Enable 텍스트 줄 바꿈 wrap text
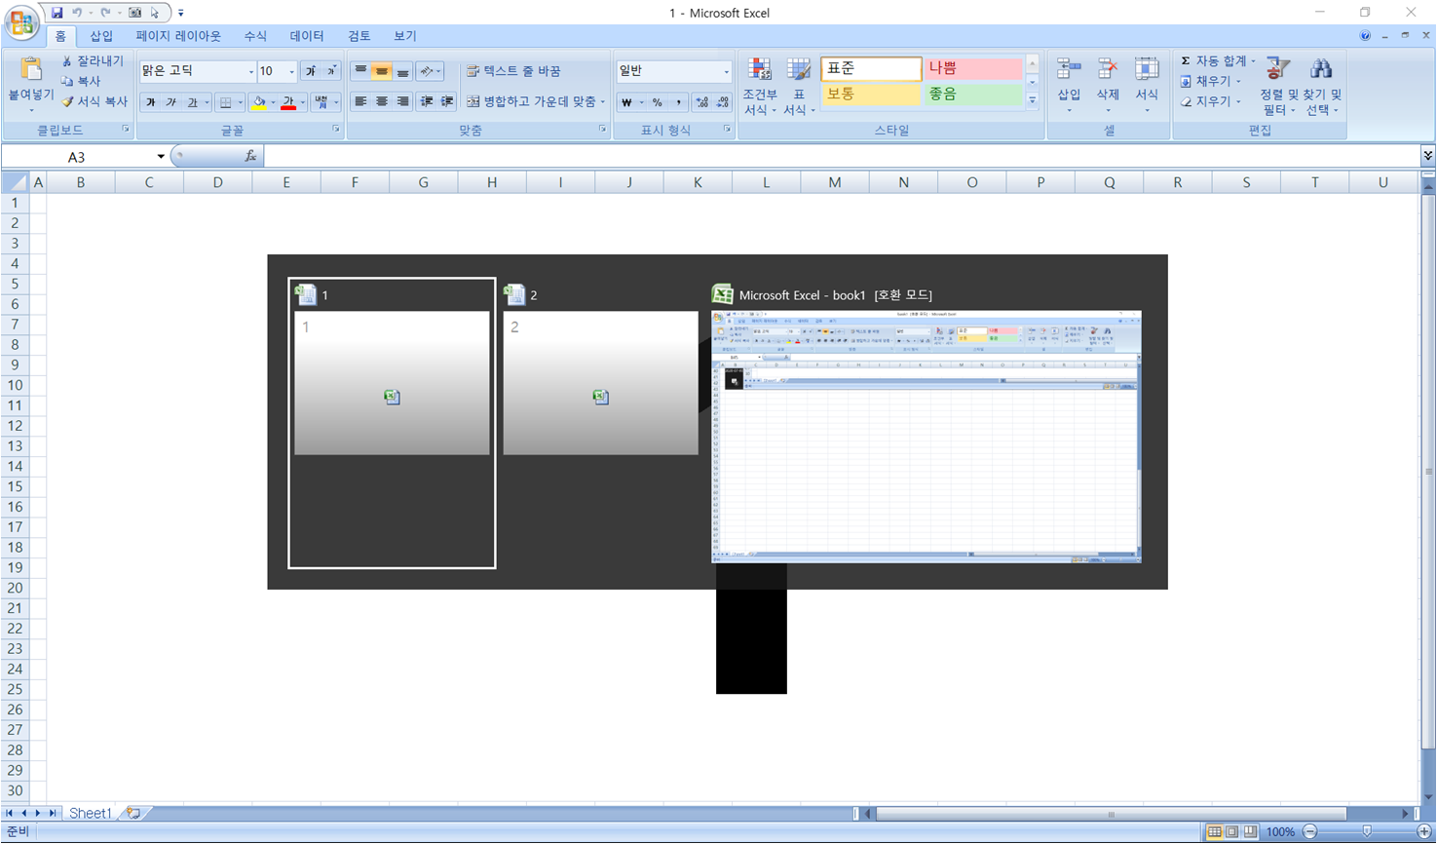 pos(513,71)
